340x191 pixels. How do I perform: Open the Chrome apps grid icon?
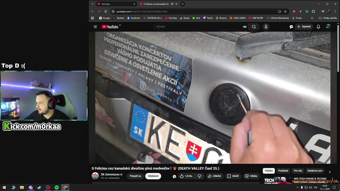[92, 18]
